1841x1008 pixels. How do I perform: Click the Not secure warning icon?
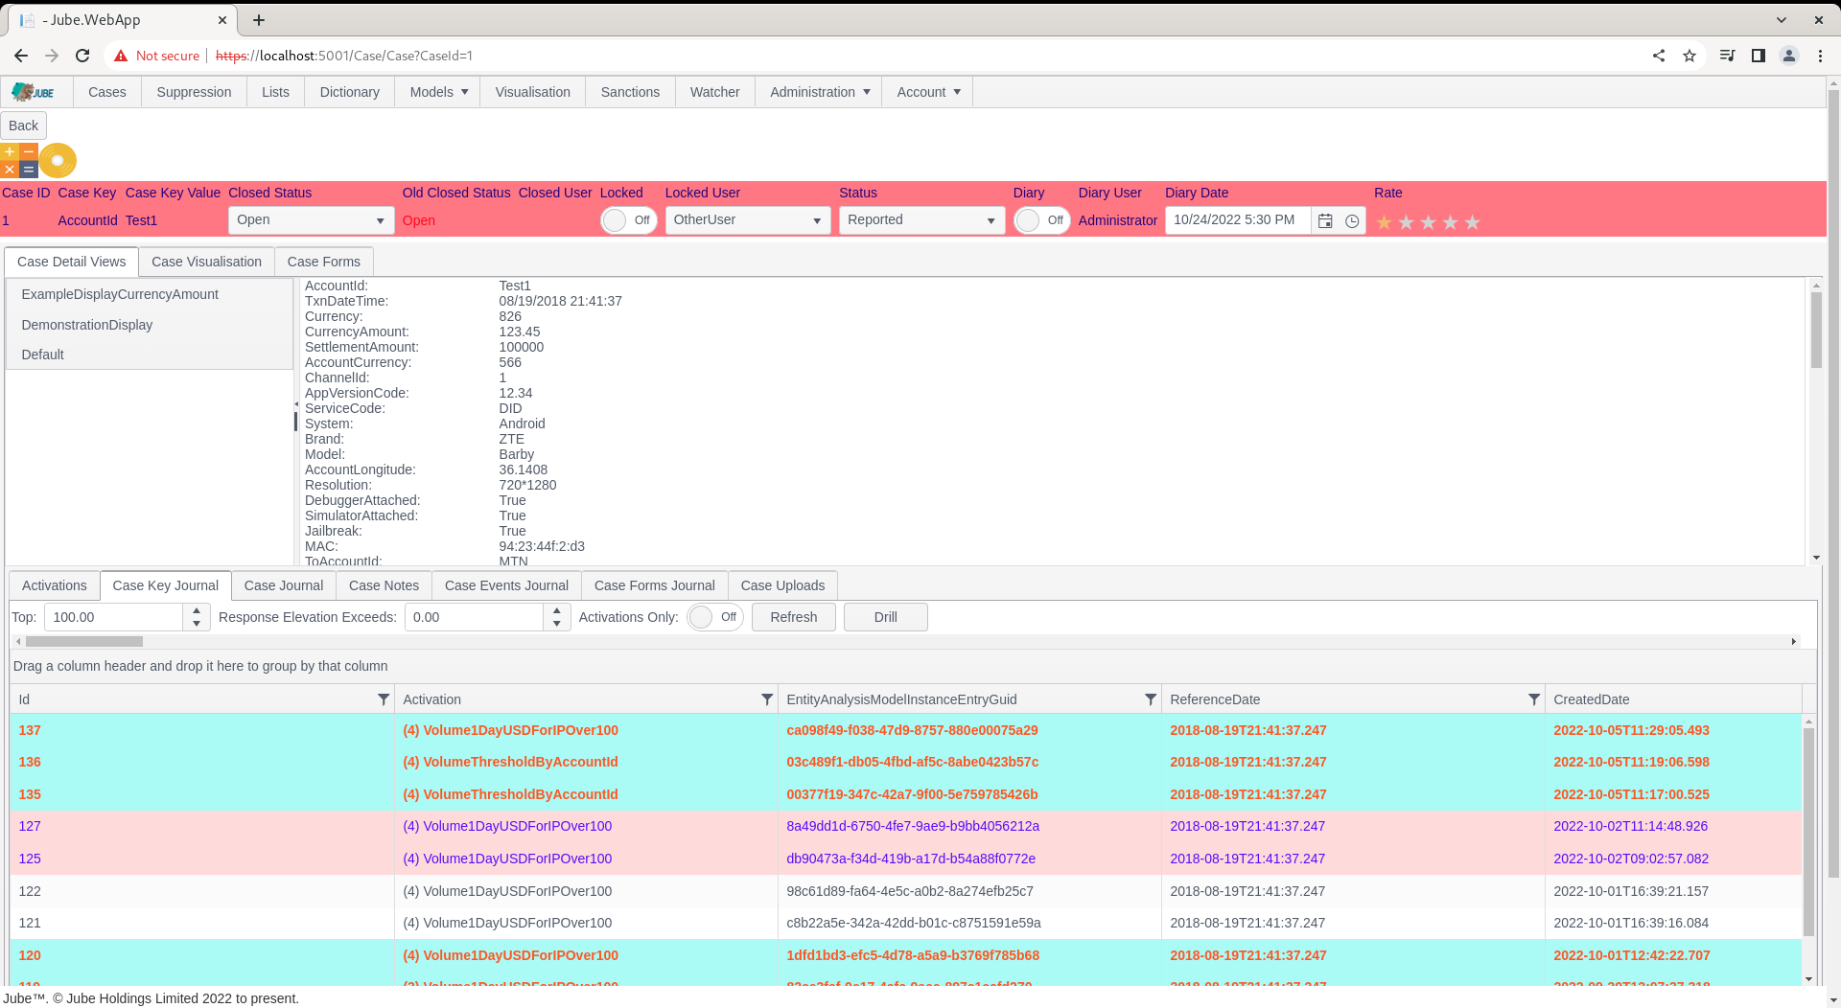click(121, 56)
